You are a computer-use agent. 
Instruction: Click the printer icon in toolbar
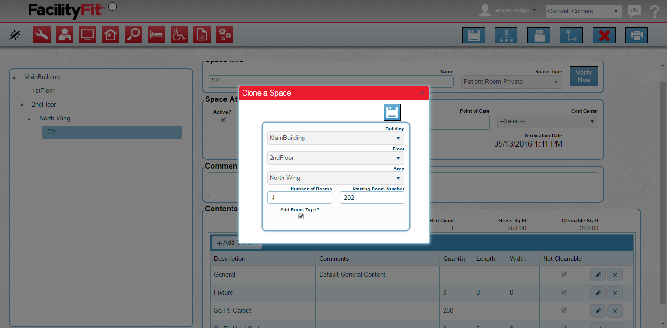coord(637,36)
